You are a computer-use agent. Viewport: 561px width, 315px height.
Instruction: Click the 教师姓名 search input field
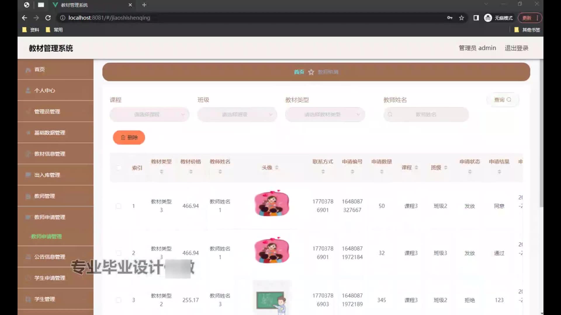[426, 115]
